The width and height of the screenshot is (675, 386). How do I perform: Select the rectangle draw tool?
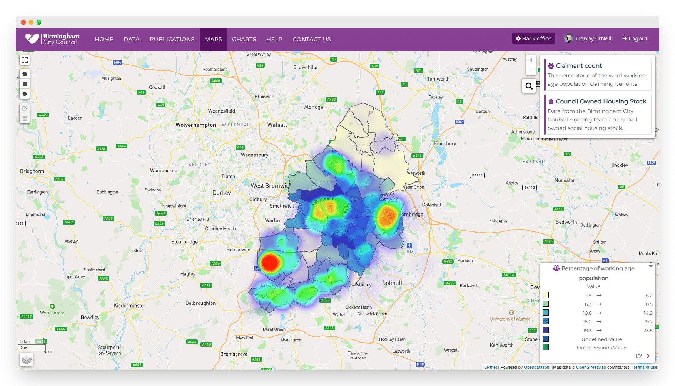coord(25,84)
